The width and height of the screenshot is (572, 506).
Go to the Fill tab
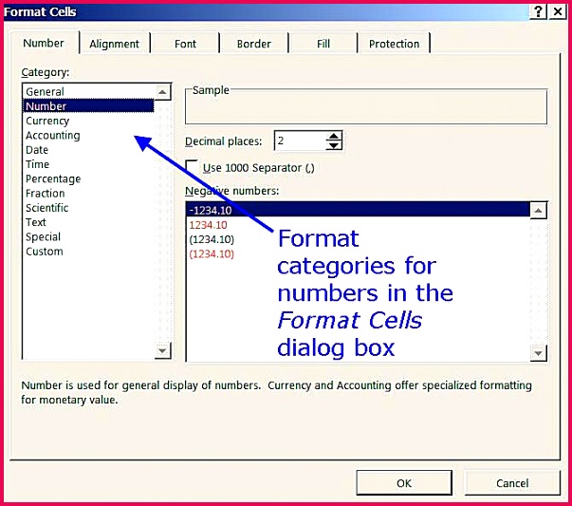[323, 44]
